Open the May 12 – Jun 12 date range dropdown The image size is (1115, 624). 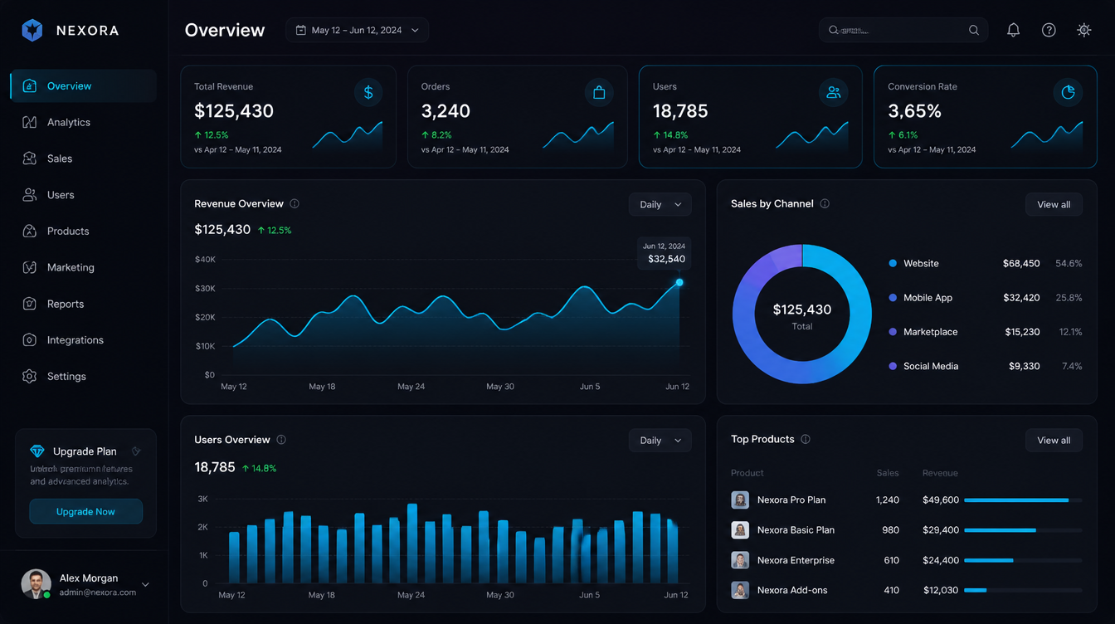pos(358,30)
